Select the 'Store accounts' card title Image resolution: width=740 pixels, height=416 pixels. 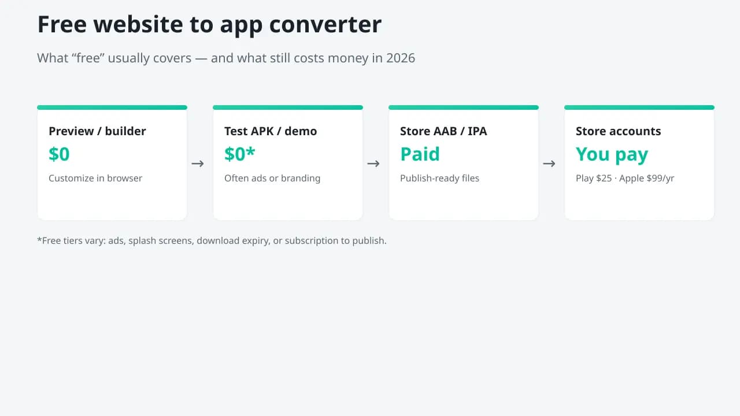[x=618, y=131]
